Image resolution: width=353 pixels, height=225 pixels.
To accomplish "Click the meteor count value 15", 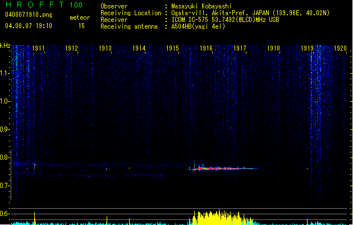I will pos(81,26).
